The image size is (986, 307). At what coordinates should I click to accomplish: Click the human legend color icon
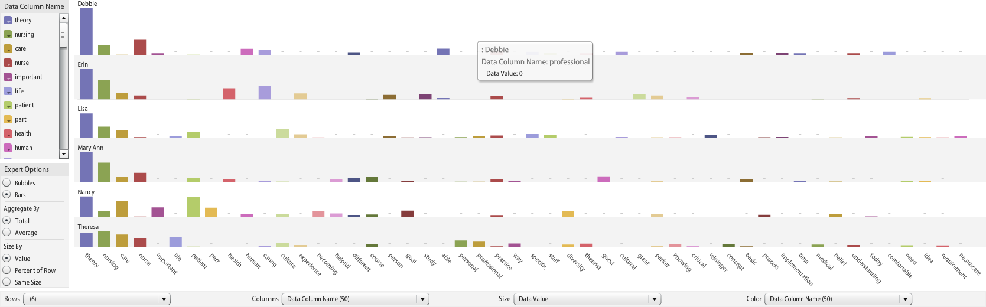8,148
